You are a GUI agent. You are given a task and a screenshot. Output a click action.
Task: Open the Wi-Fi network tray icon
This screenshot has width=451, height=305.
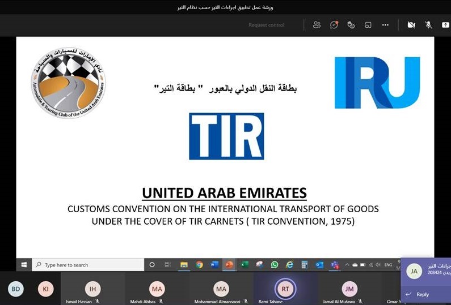[371, 265]
